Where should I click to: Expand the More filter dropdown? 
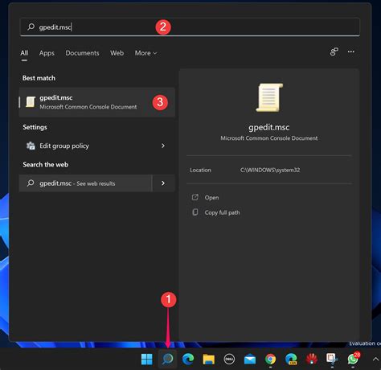click(145, 53)
